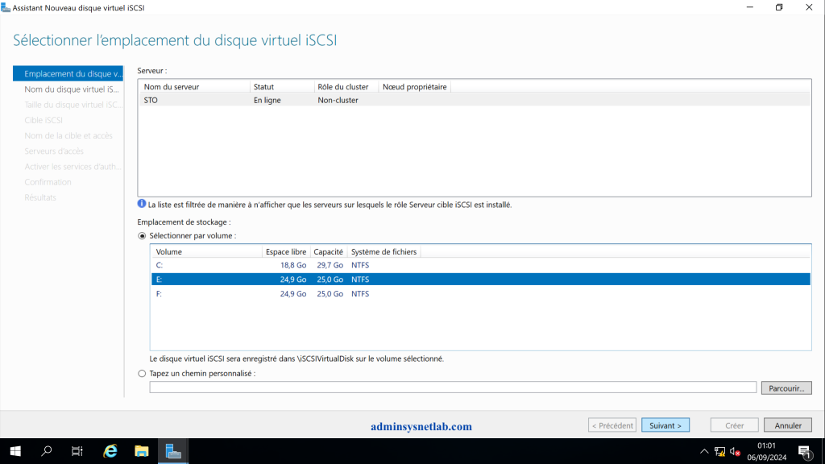Select volume F: in the list
The height and width of the screenshot is (464, 825).
(x=480, y=293)
